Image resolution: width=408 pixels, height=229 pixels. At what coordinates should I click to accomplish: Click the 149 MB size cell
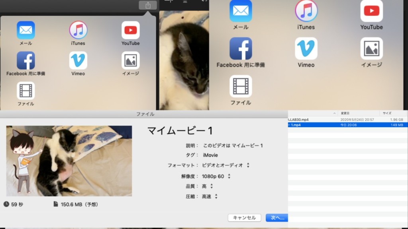click(x=397, y=125)
